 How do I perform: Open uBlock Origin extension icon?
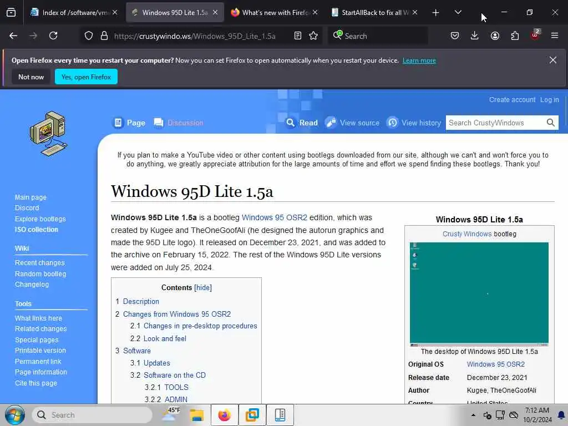pyautogui.click(x=535, y=35)
